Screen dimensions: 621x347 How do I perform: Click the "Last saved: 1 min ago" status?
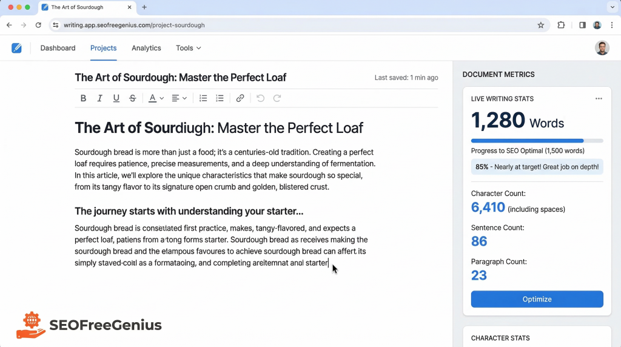[406, 78]
